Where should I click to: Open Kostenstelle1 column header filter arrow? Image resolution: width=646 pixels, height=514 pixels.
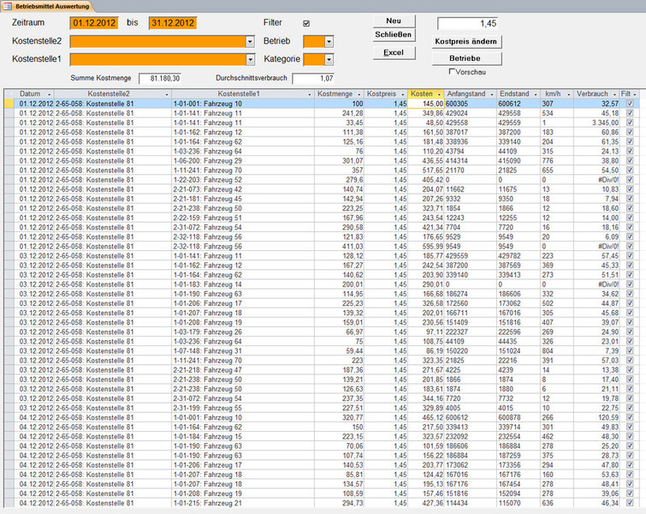coord(310,94)
